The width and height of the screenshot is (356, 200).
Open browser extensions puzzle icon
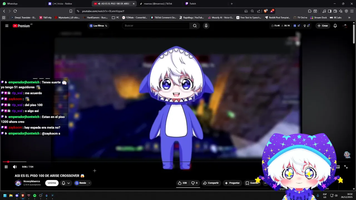pyautogui.click(x=310, y=11)
